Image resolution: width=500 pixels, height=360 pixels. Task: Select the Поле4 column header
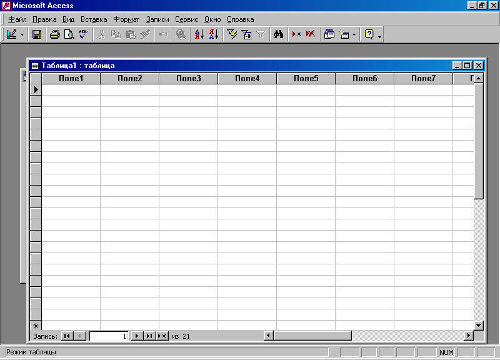tap(247, 79)
